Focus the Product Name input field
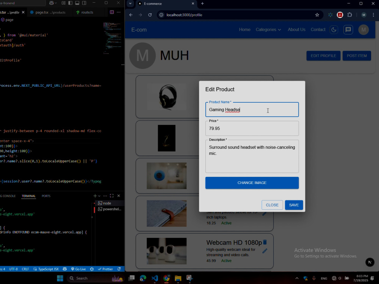Image resolution: width=379 pixels, height=284 pixels. (252, 110)
